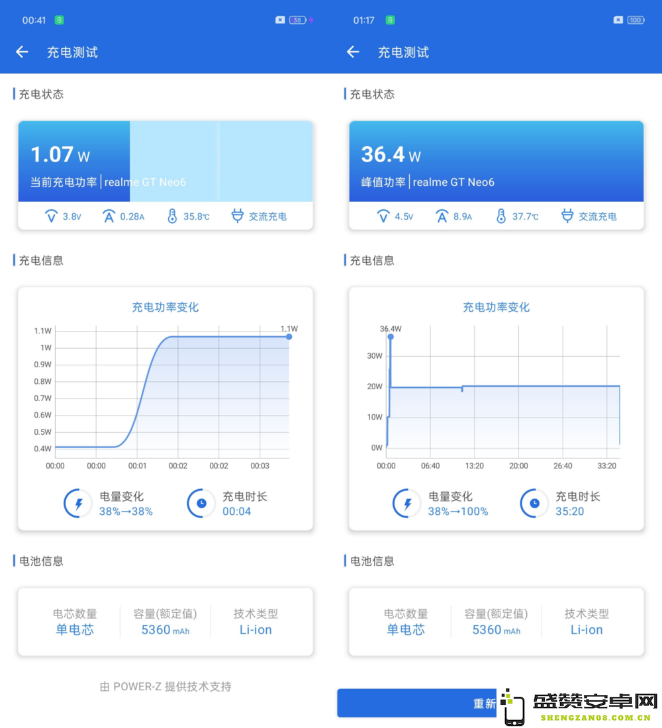Click the 13:20 time axis label
Viewport: 662px width, 728px height.
tap(474, 466)
